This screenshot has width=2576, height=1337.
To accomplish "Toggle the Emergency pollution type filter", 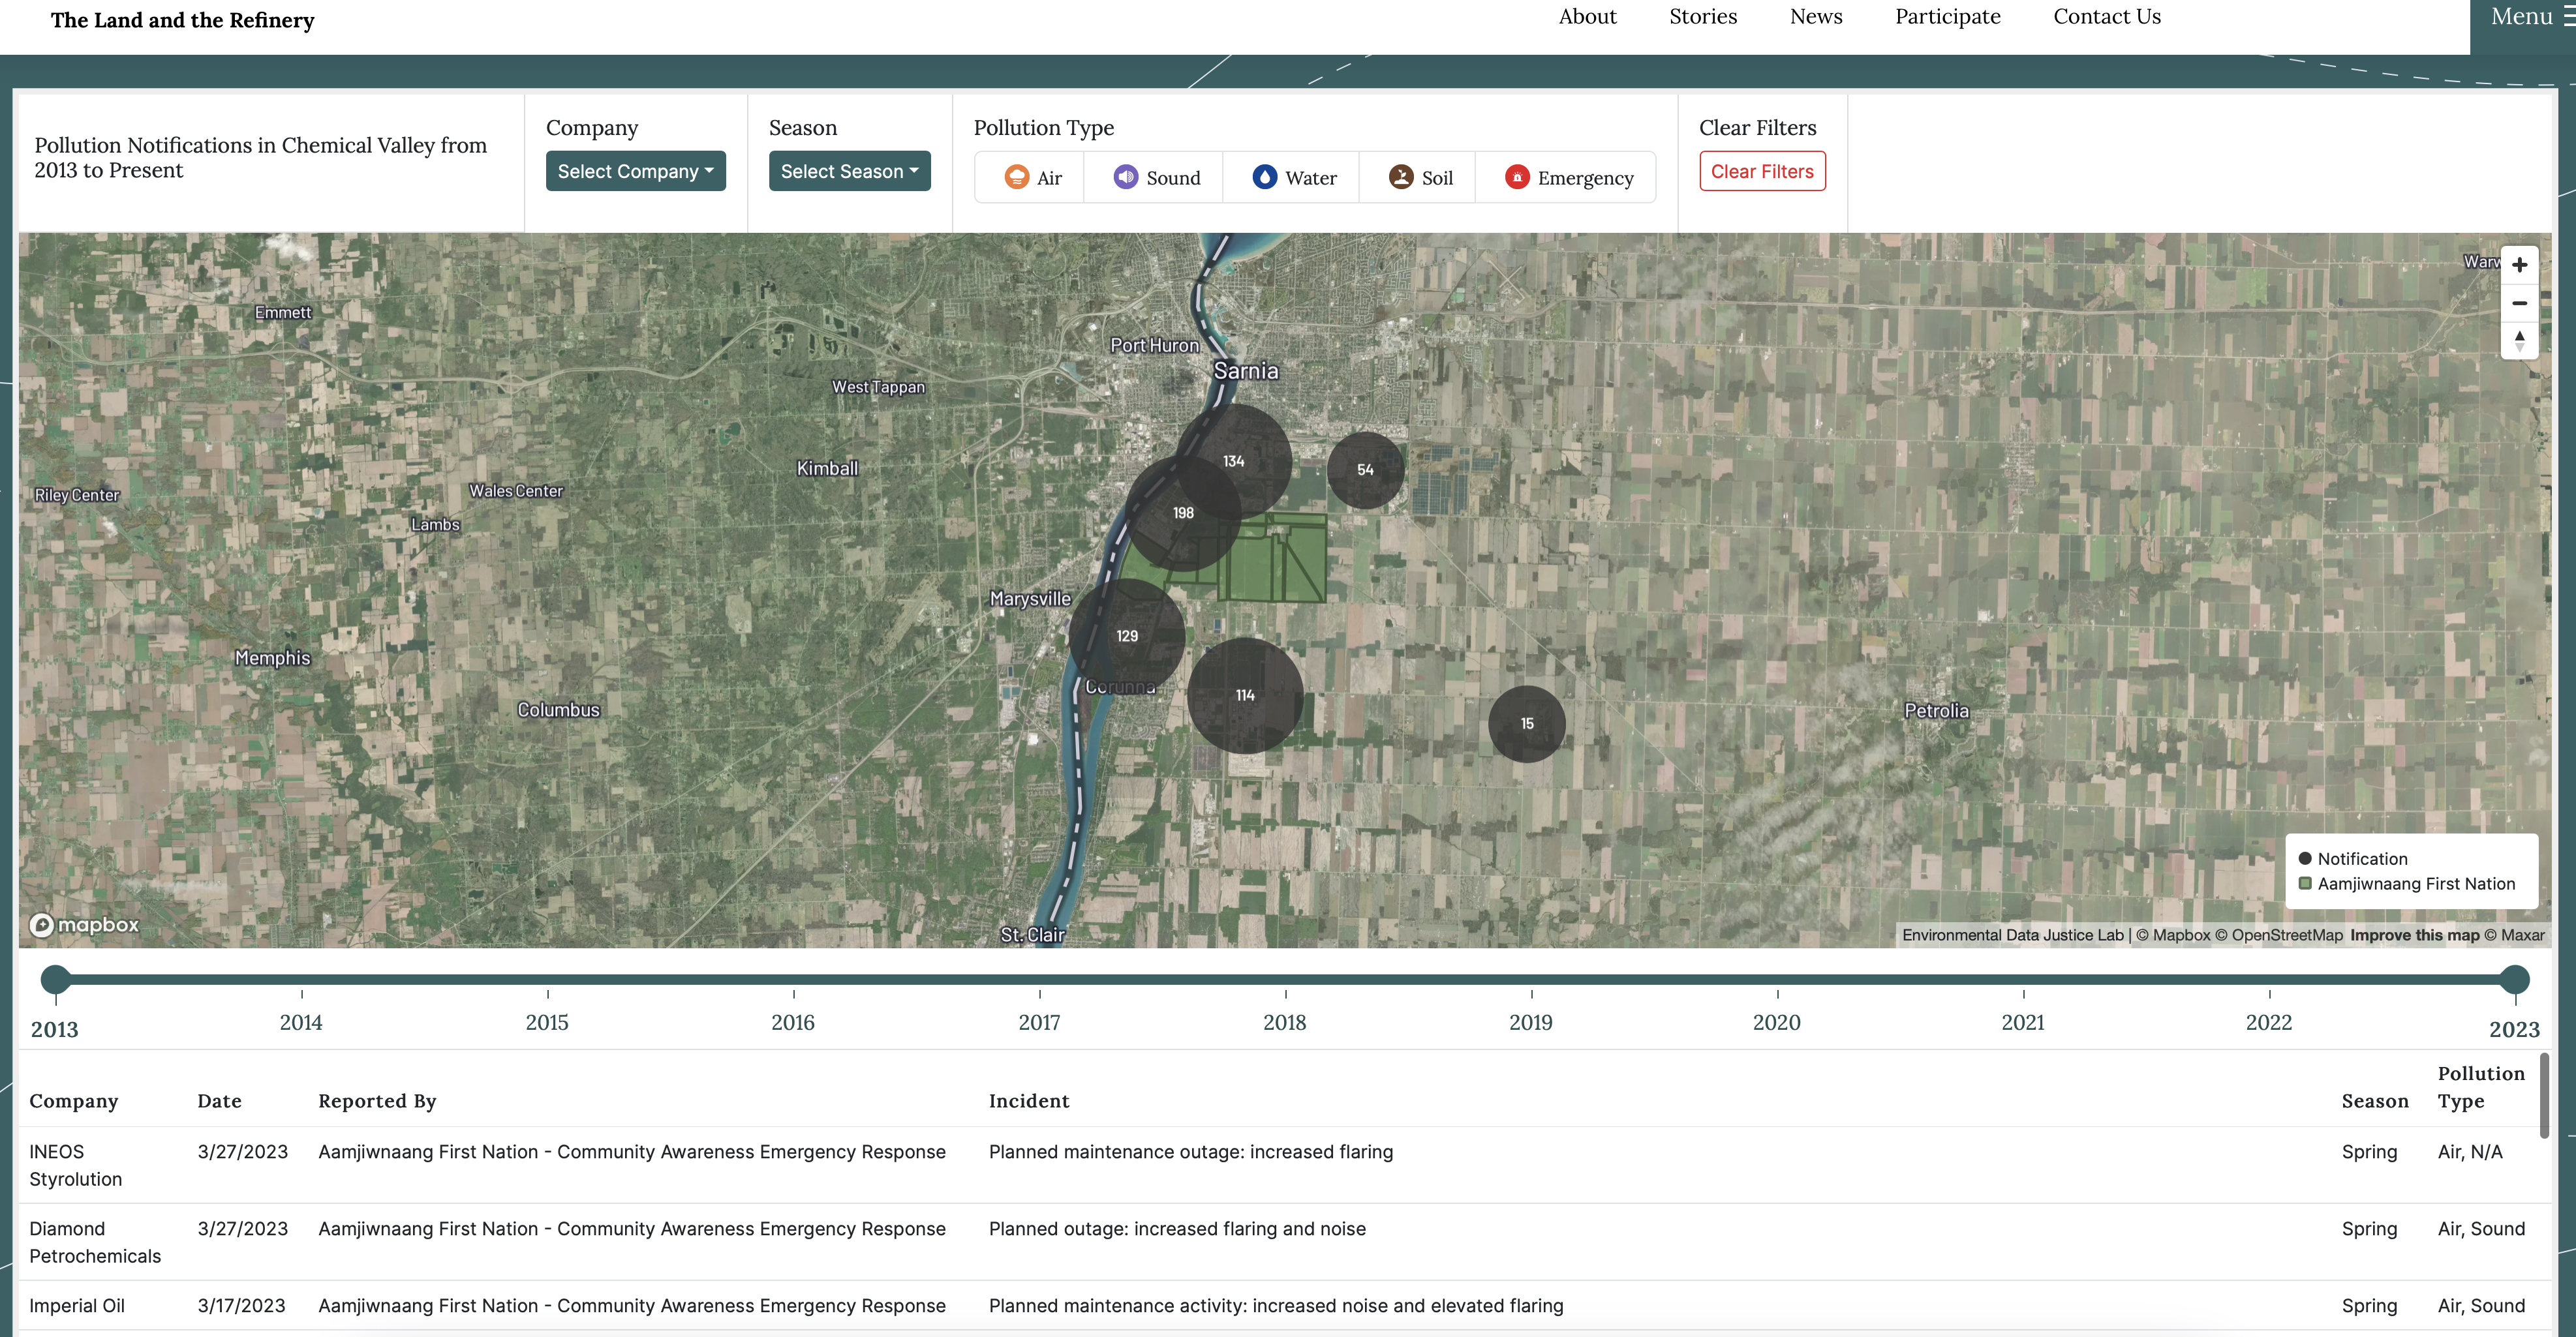I will [1567, 178].
